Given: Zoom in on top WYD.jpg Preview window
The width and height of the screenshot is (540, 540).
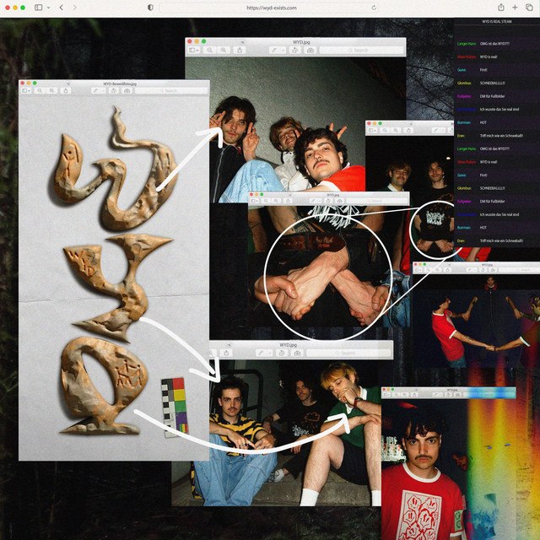Looking at the screenshot, I should [x=224, y=51].
